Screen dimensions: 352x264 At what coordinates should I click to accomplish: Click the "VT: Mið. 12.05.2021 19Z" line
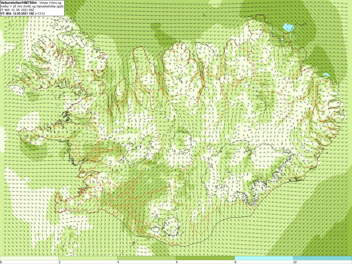[x=17, y=13]
